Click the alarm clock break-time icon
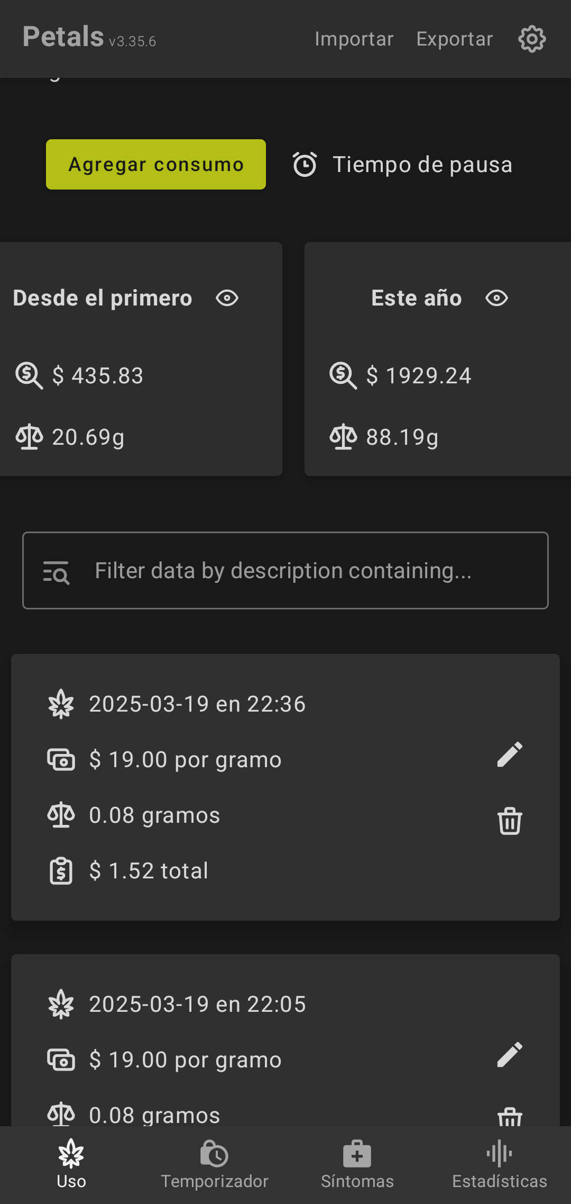This screenshot has height=1204, width=571. click(x=305, y=165)
